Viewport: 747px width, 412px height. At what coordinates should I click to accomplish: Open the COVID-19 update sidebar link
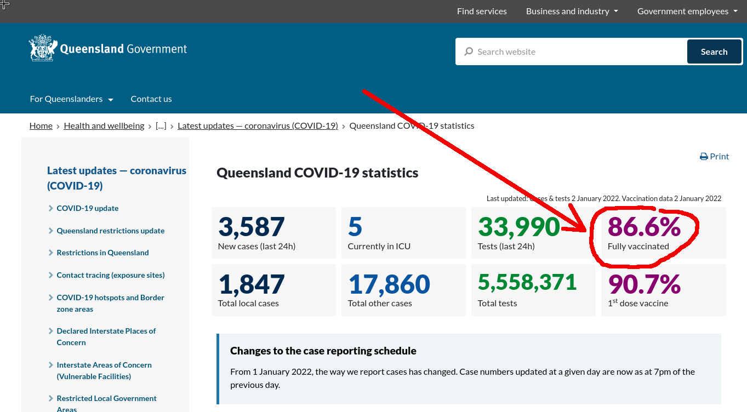coord(88,208)
